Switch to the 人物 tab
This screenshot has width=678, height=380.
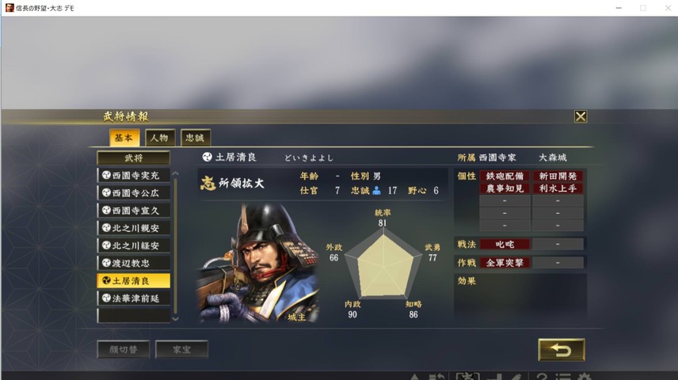159,138
